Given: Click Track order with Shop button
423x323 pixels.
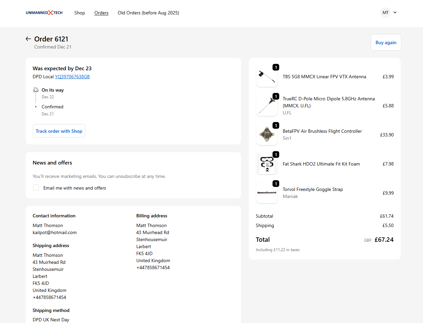Looking at the screenshot, I should pyautogui.click(x=59, y=131).
